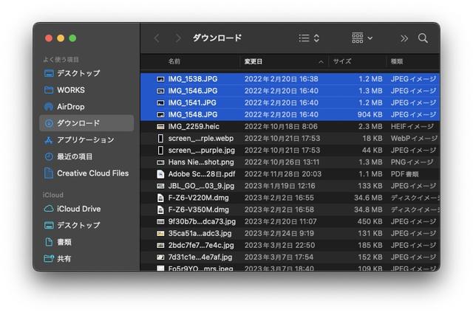
Task: Click the WORKS folder icon
Action: [x=49, y=90]
